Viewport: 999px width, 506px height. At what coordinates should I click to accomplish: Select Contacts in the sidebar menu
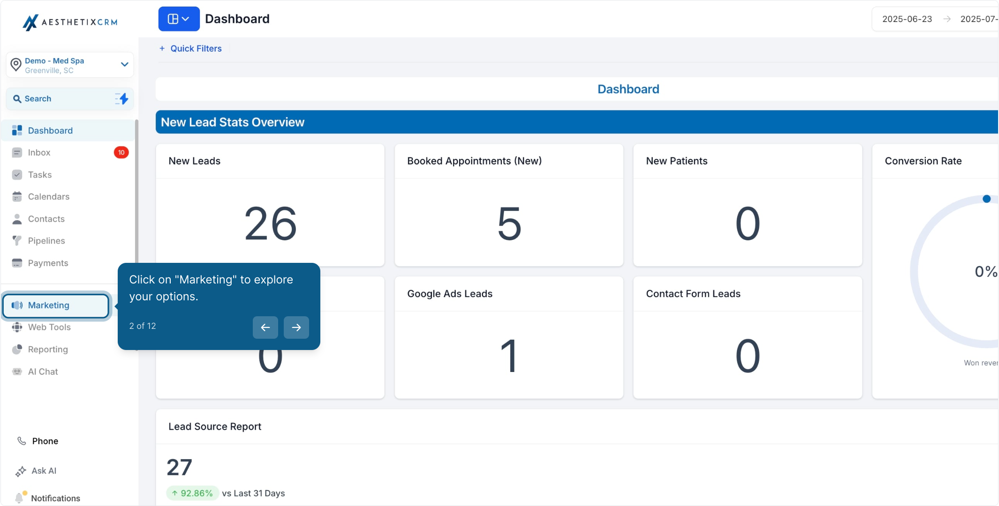pos(46,219)
